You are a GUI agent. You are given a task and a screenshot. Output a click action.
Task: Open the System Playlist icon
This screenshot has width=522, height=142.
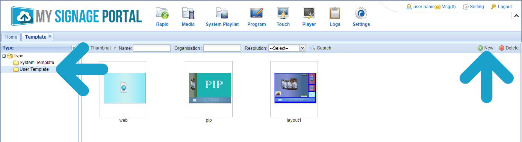pyautogui.click(x=222, y=13)
